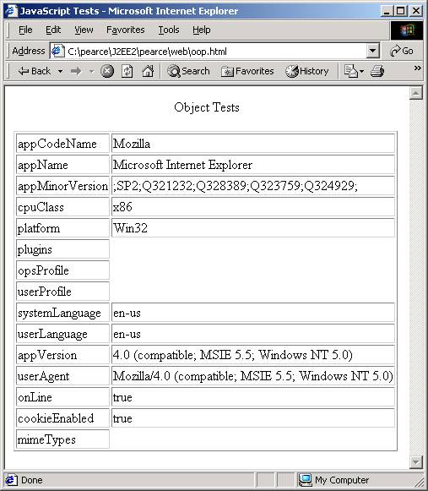Screen dimensions: 428x491
Task: Open the Forward history dropdown arrow
Action: pyautogui.click(x=91, y=71)
